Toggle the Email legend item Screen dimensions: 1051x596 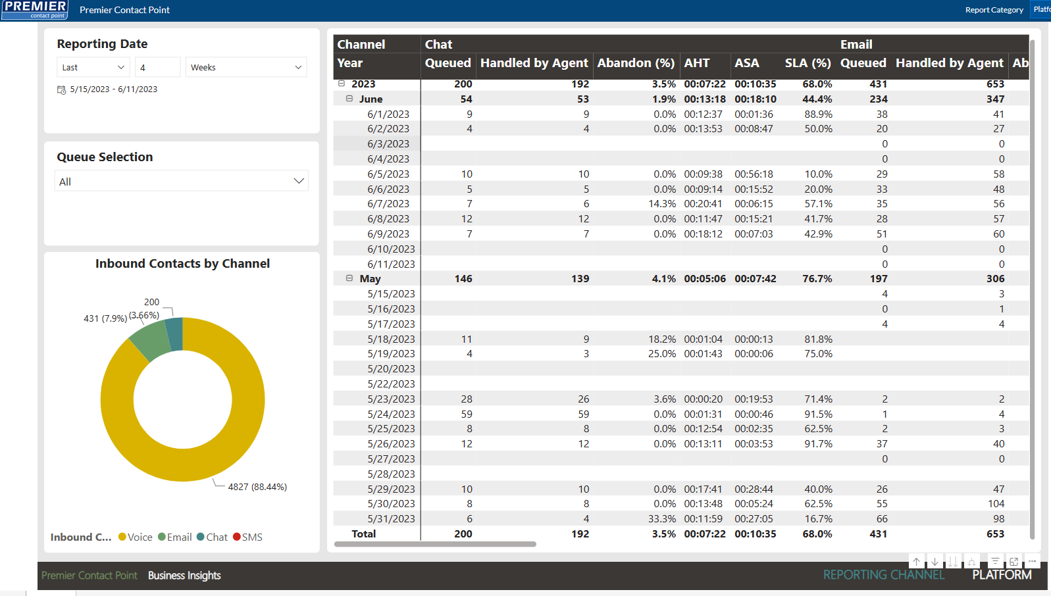click(175, 537)
